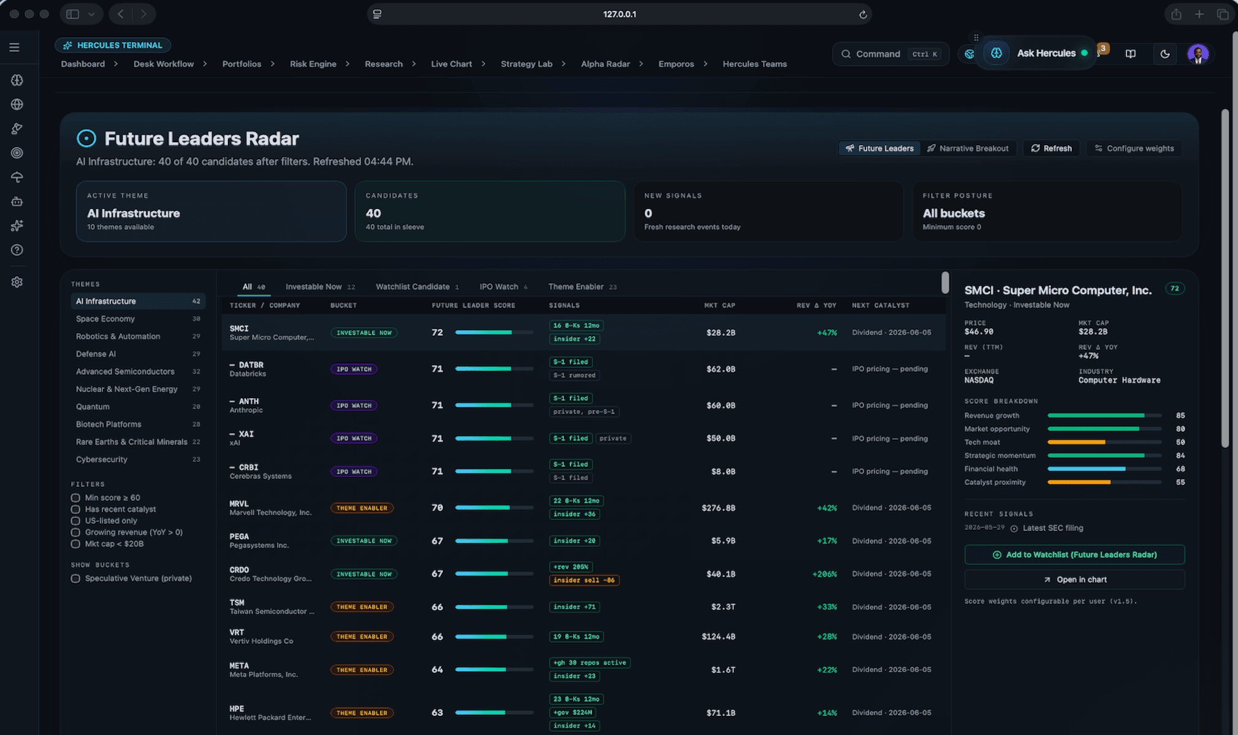Open the umbrella icon in left sidebar
The width and height of the screenshot is (1238, 735).
17,177
